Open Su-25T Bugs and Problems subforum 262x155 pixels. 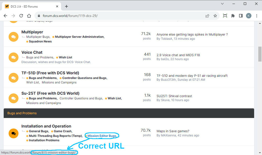[x=43, y=98]
